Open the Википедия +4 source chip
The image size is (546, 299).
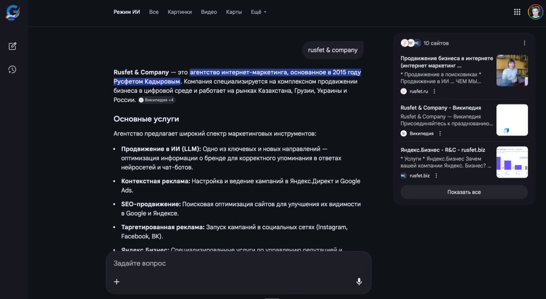(157, 100)
